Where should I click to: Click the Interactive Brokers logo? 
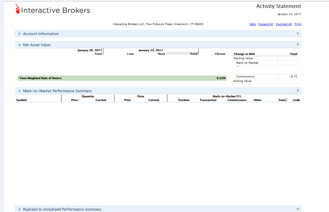pyautogui.click(x=53, y=9)
